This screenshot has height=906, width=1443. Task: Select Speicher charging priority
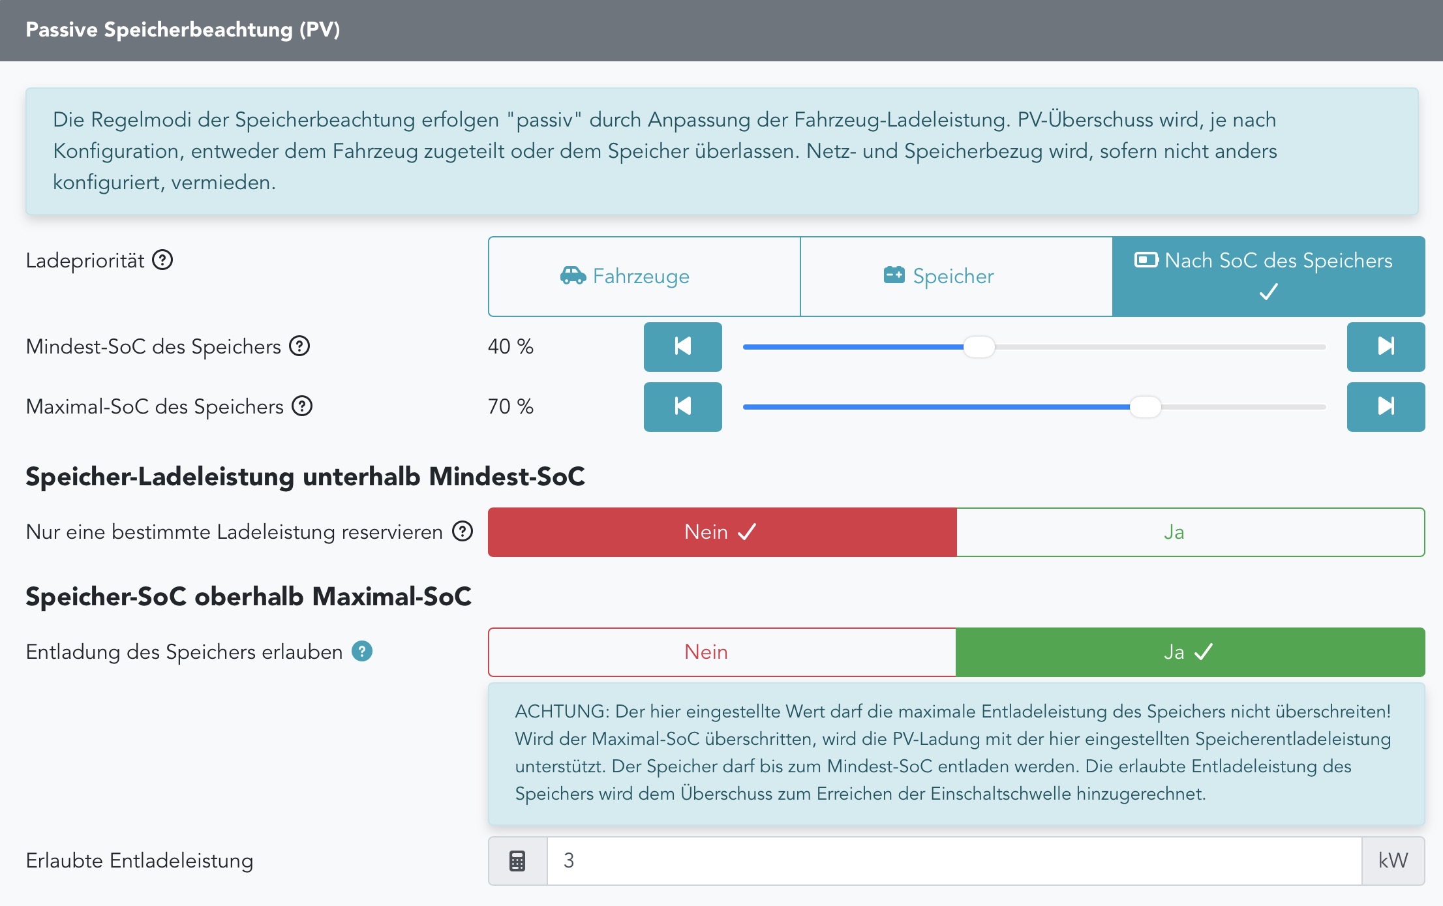(956, 277)
